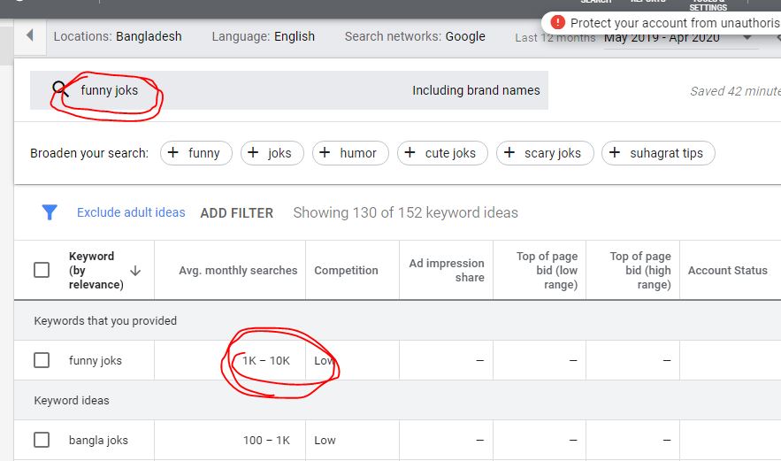Add 'scary joks' suggestion chip
This screenshot has height=461, width=781.
click(x=545, y=153)
